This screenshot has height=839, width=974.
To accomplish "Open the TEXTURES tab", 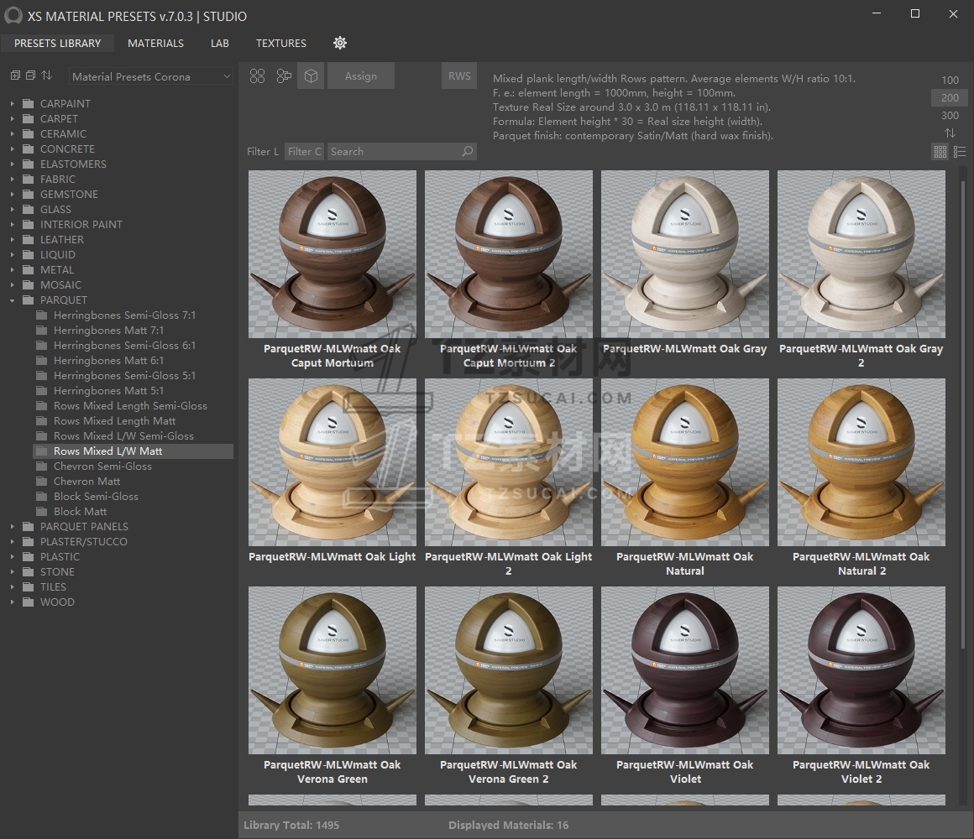I will tap(281, 43).
